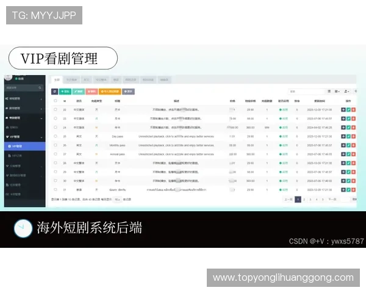Click the drag handle icon for Monthly pass row
366x293 pixels.
[x=343, y=145]
